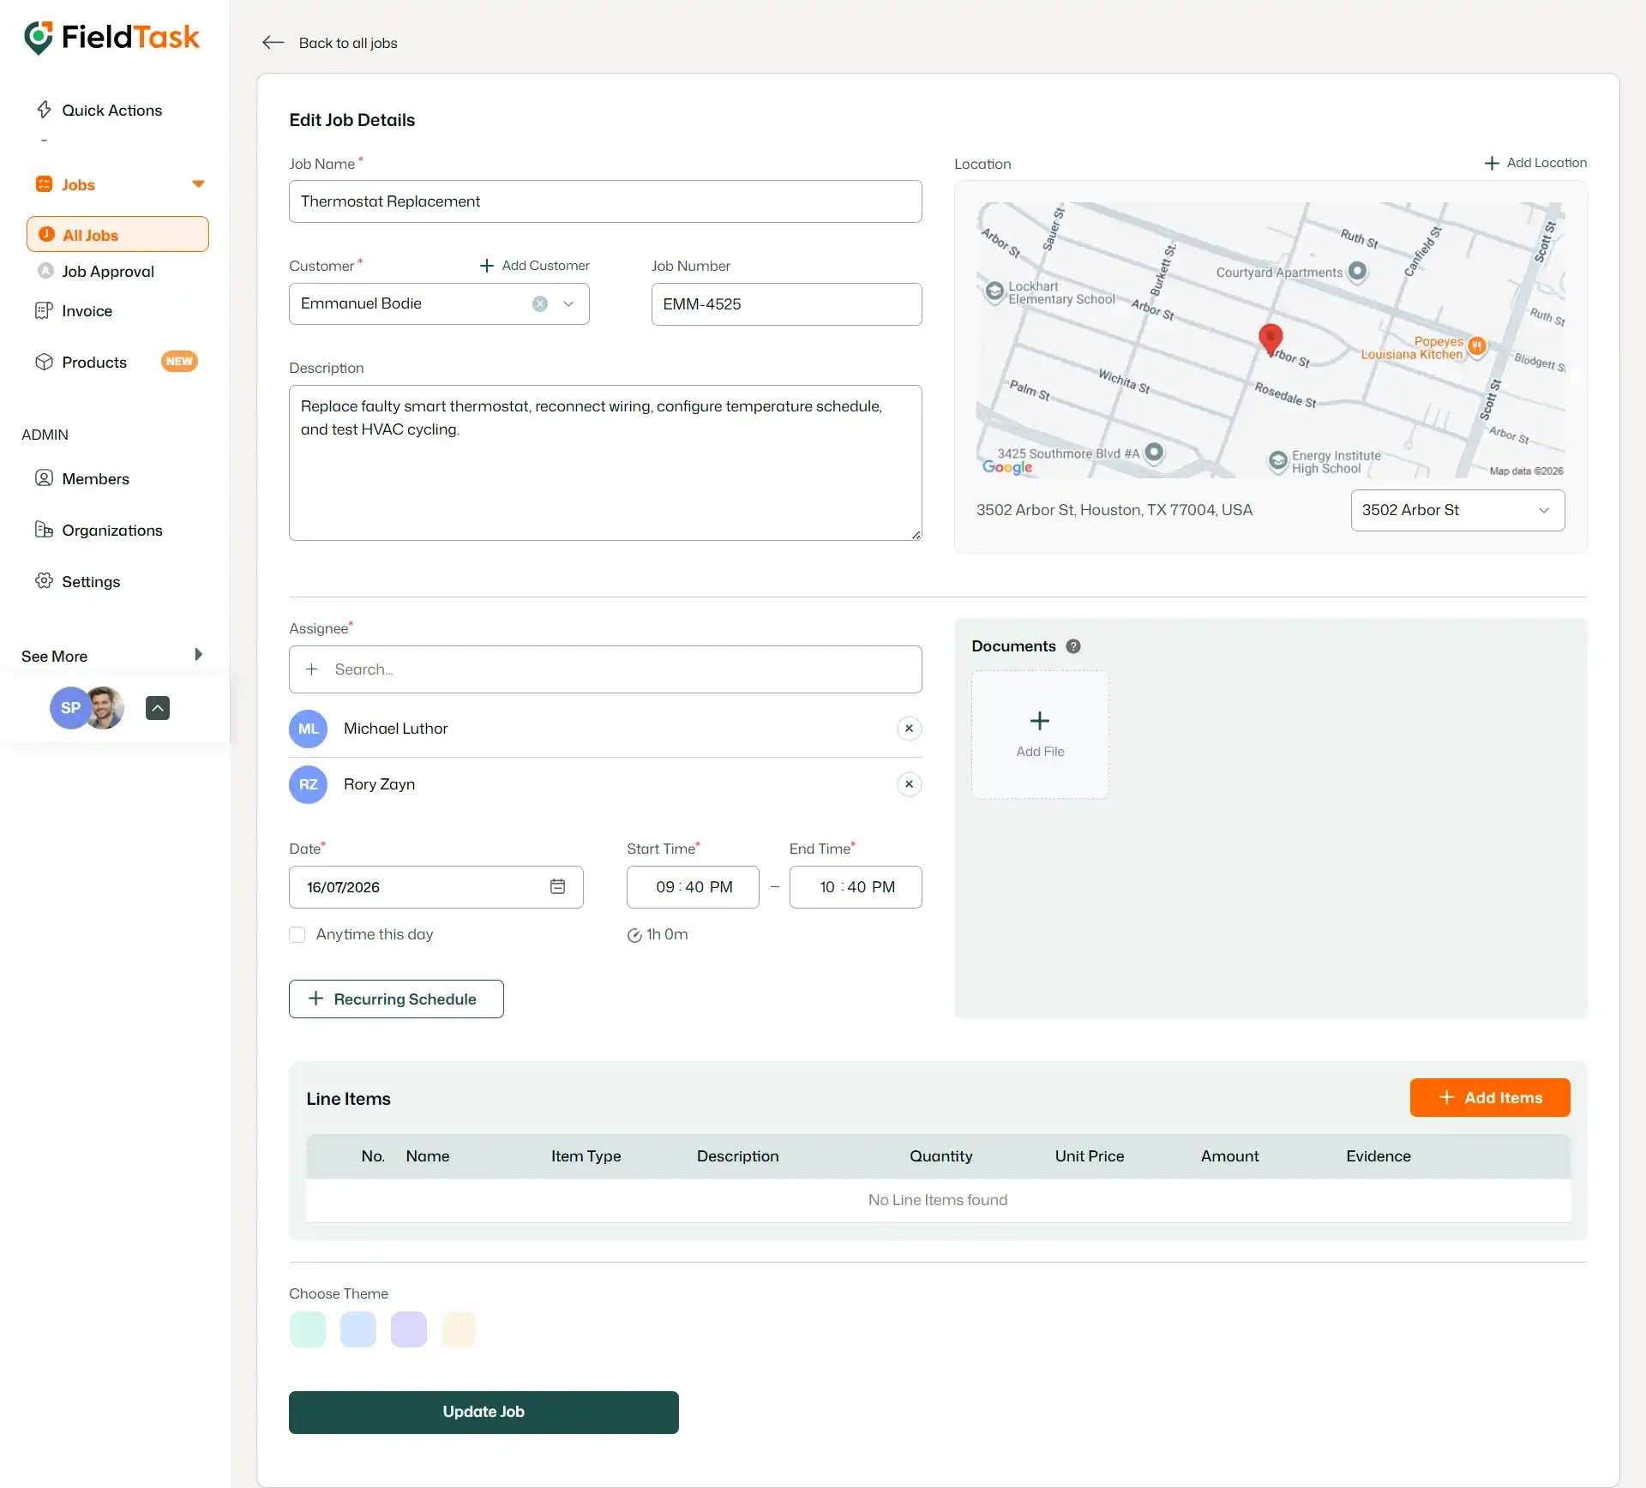Screen dimensions: 1646x1488
Task: Click Back to all jobs link
Action: click(x=348, y=43)
